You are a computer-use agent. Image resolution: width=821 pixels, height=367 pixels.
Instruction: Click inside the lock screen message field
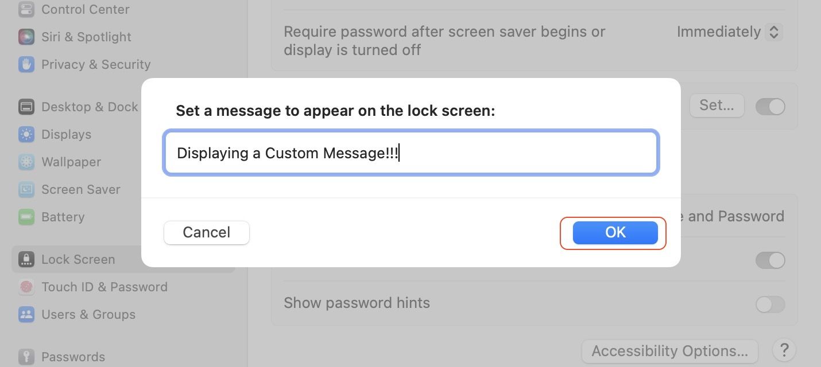point(410,153)
